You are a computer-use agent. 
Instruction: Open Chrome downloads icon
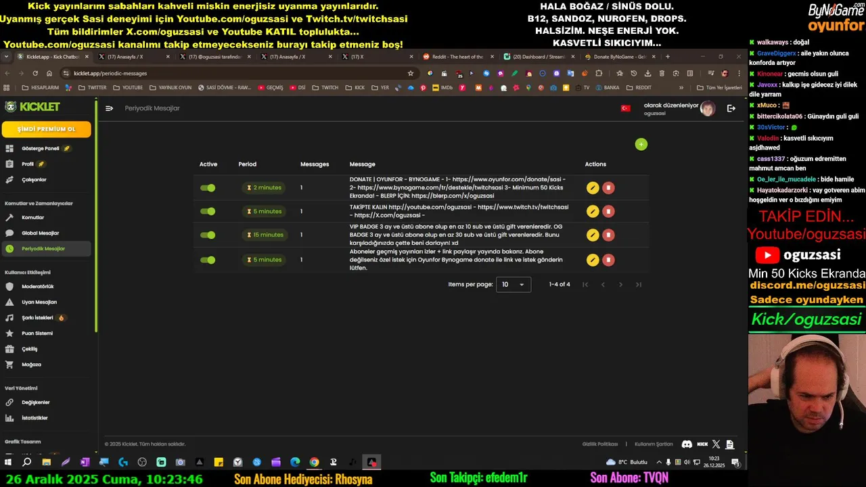pos(647,73)
